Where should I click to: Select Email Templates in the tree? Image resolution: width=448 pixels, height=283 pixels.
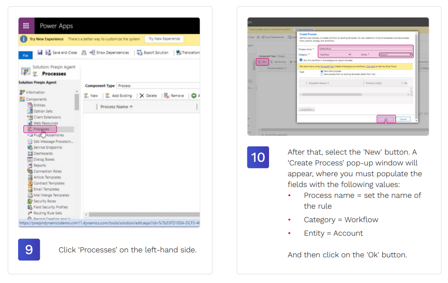[x=43, y=189]
